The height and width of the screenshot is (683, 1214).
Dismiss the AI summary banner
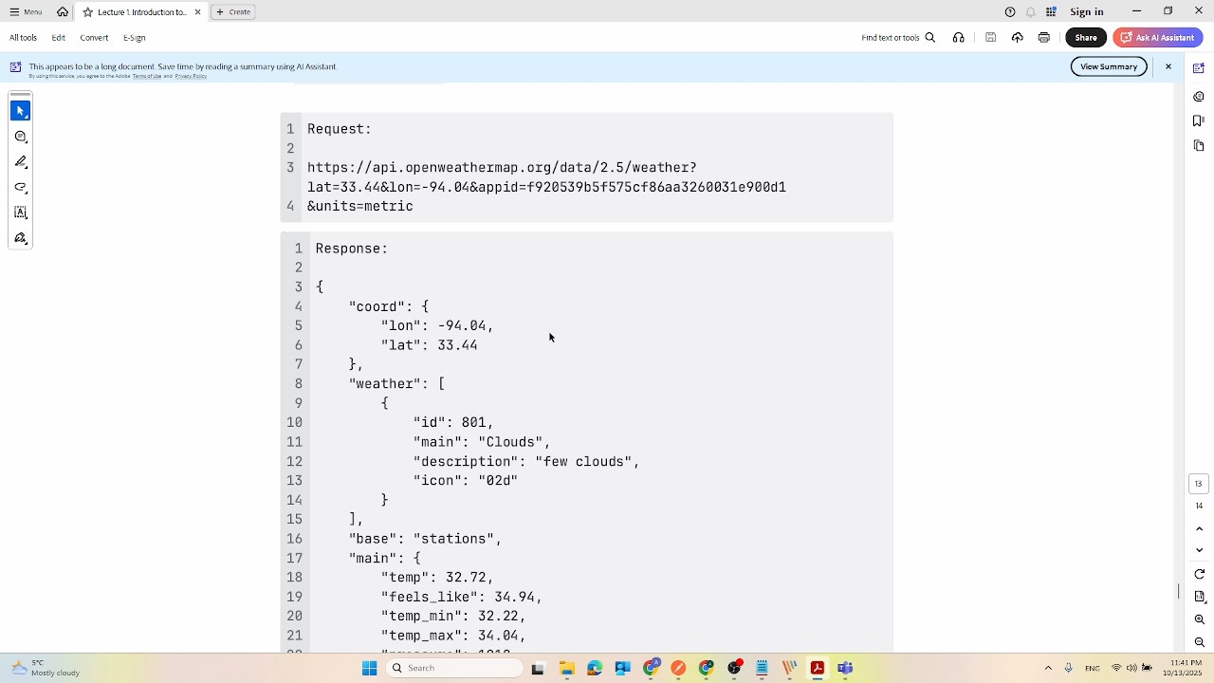pos(1168,66)
